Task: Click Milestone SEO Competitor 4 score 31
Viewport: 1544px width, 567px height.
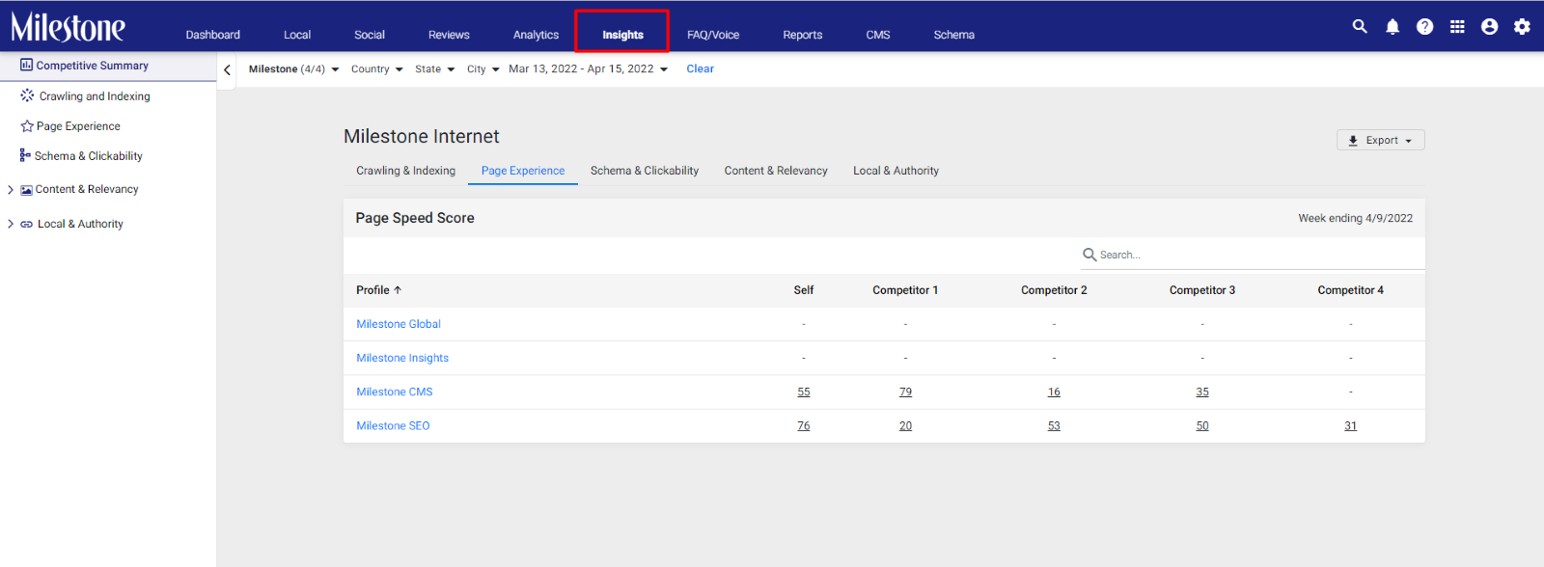Action: (1351, 426)
